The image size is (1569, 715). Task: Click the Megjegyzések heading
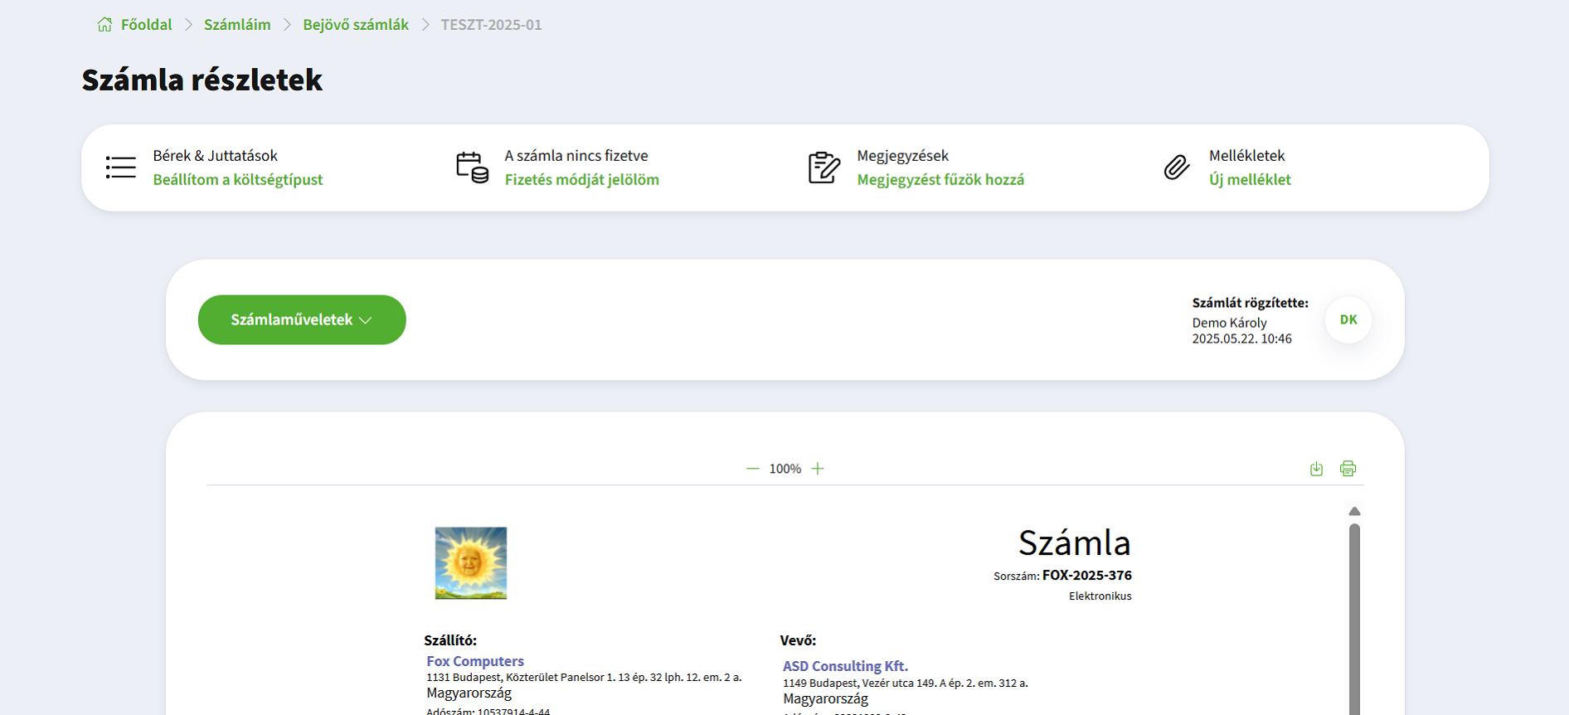[902, 156]
